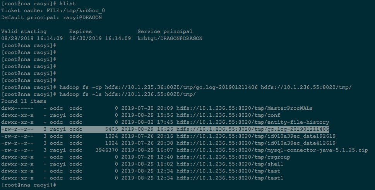Click the tmp/rsgroup directory path
The image size is (375, 190).
tap(233, 157)
